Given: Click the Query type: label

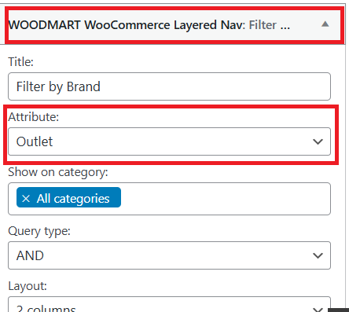Looking at the screenshot, I should (39, 231).
